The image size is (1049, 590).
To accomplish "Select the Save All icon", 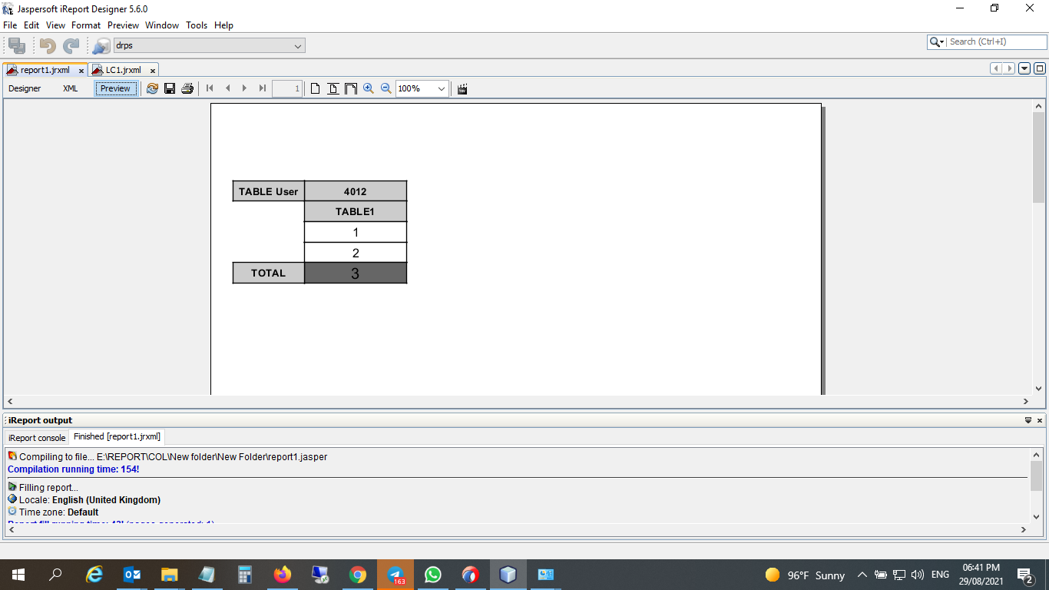I will click(x=15, y=45).
